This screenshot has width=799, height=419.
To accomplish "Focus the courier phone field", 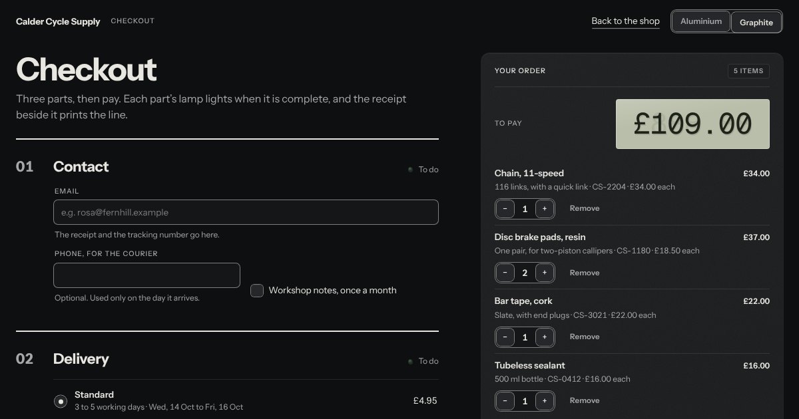I will [x=146, y=275].
